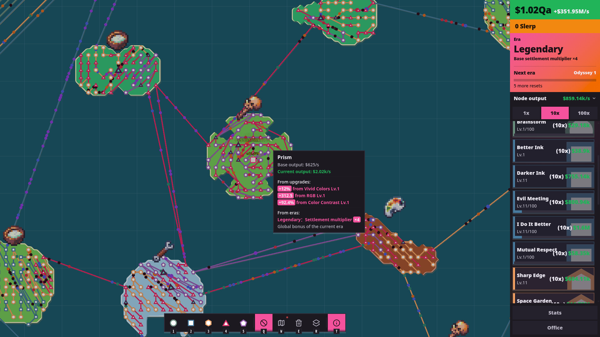This screenshot has height=337, width=600.
Task: Click the 'Prism' tooltip title
Action: (x=284, y=158)
